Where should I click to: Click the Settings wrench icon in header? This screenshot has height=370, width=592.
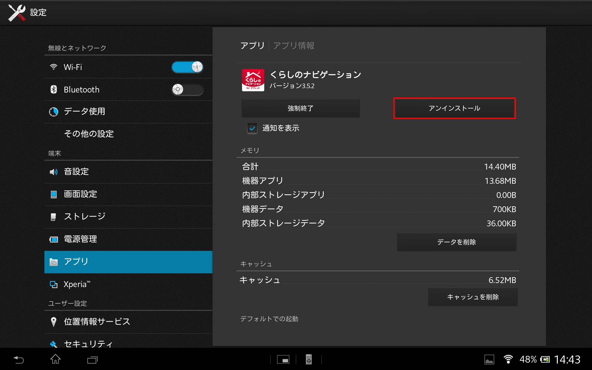point(17,13)
